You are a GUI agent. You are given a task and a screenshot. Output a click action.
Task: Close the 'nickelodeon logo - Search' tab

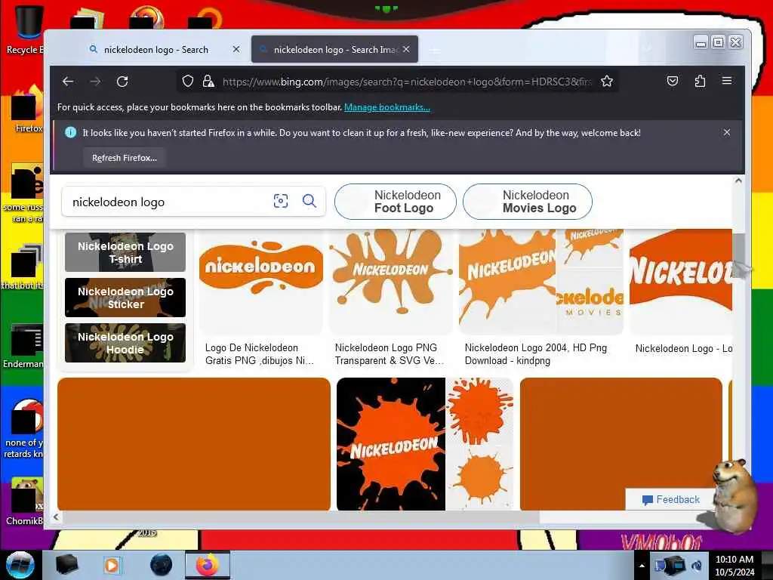[236, 49]
